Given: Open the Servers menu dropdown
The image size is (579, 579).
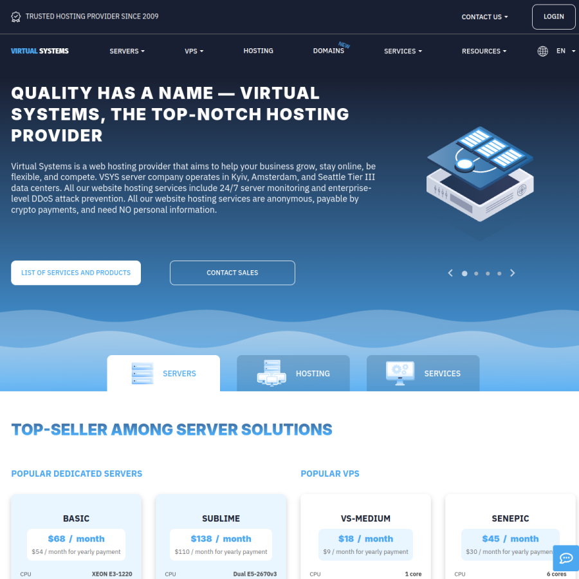Looking at the screenshot, I should (127, 51).
